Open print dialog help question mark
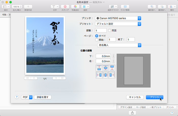The image size is (178, 116). click(17, 97)
